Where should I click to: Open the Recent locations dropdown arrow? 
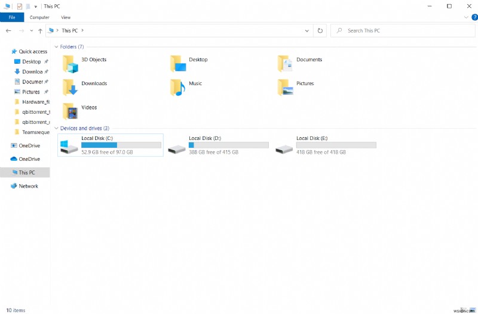(x=32, y=31)
